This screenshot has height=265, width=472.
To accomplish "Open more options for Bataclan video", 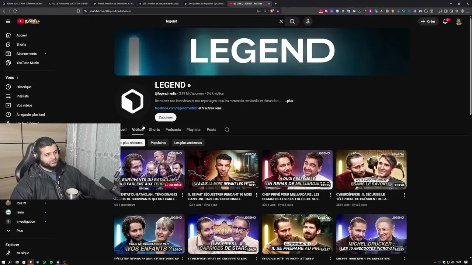I will click(183, 195).
